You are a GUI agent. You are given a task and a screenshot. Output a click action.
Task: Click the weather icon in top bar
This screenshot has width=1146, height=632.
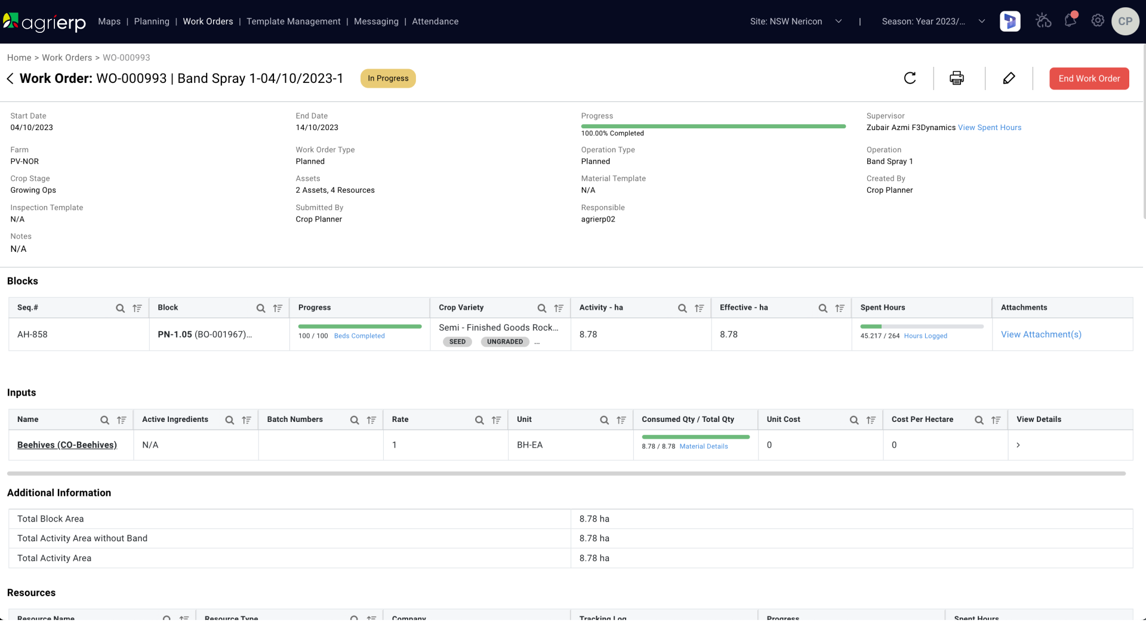coord(1044,21)
